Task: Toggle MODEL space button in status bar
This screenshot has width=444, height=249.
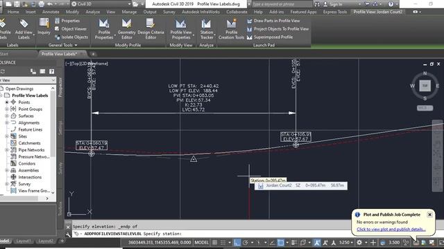Action: click(x=201, y=242)
